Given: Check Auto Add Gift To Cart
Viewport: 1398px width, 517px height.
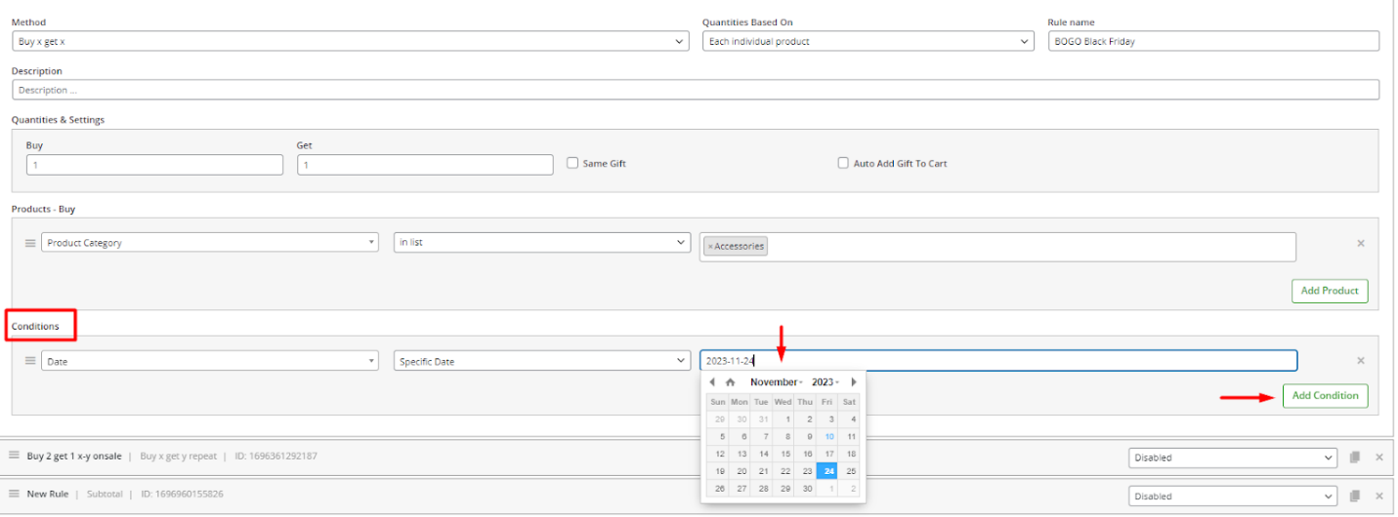Looking at the screenshot, I should point(843,163).
